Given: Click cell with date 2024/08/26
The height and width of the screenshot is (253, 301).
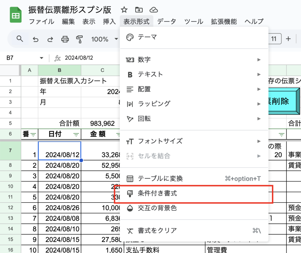Looking at the screenshot, I should [x=59, y=208].
